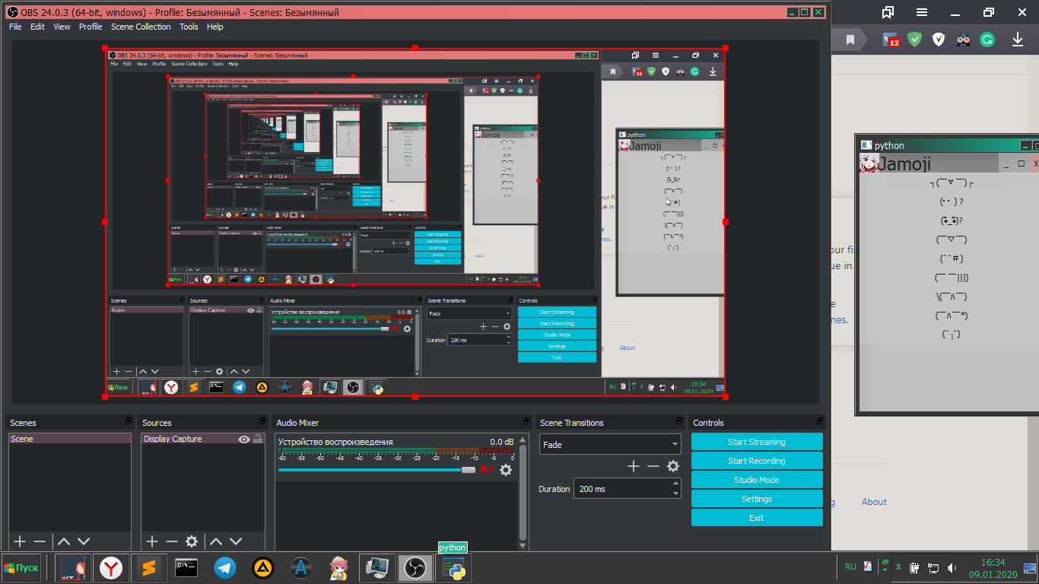Open the OBS Studio icon on the taskbar

pos(415,567)
